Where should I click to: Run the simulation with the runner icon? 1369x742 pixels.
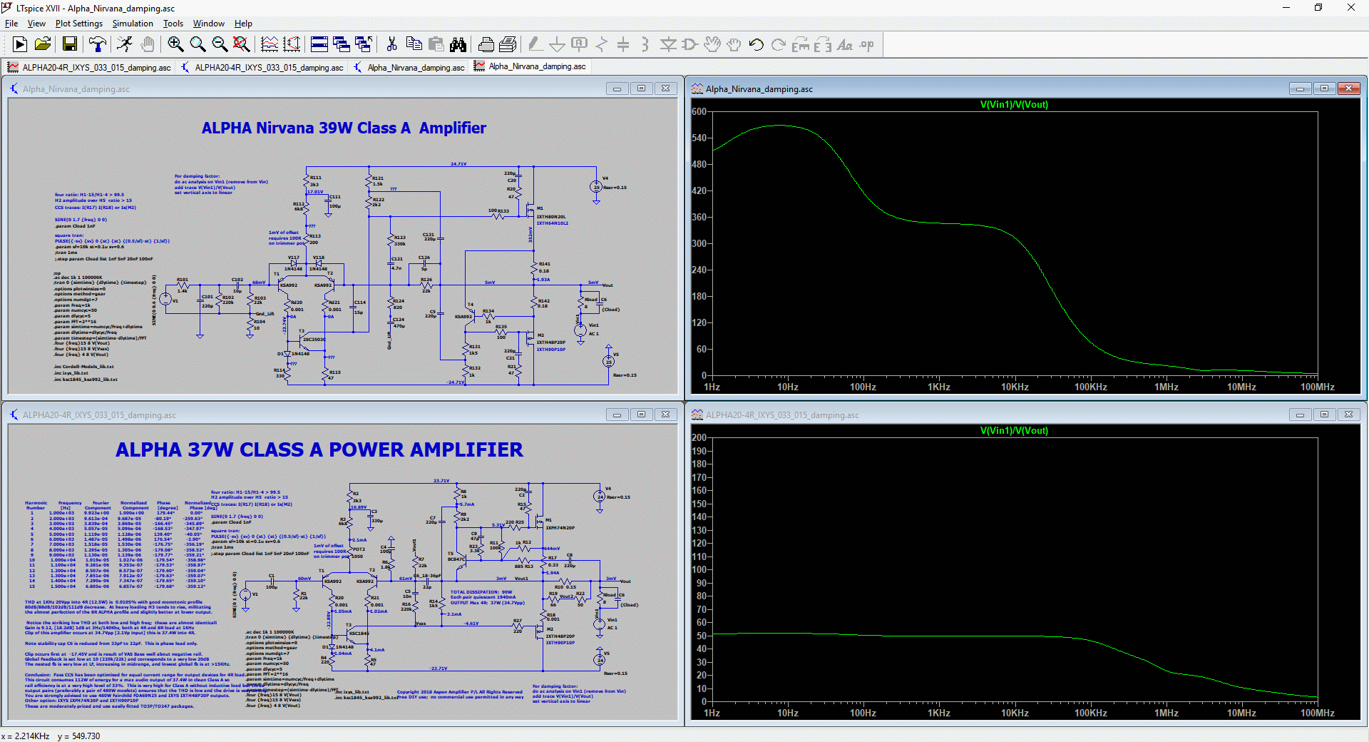(x=125, y=44)
